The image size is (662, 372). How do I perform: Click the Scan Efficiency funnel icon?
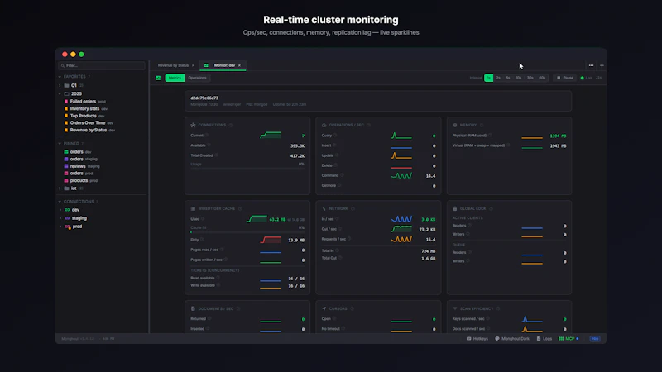tap(454, 308)
